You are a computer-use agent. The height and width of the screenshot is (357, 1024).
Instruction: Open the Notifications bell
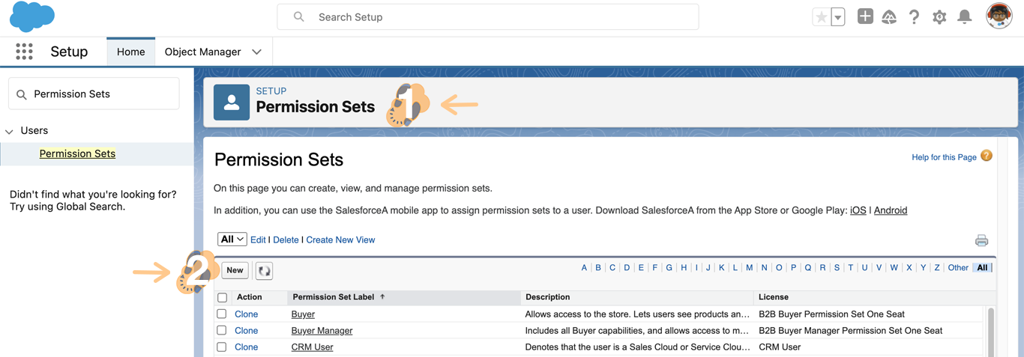[x=965, y=17]
